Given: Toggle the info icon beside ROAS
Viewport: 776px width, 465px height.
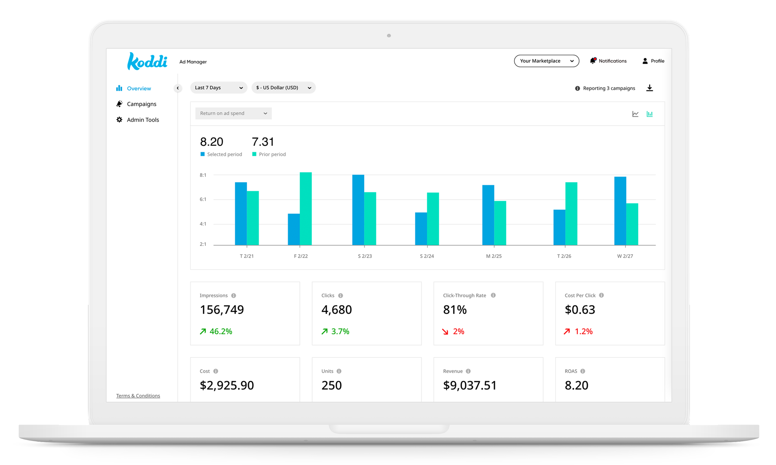Looking at the screenshot, I should point(582,371).
